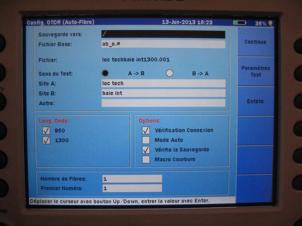This screenshot has width=302, height=226.
Task: Click the power plug charging icon
Action: 271,23
